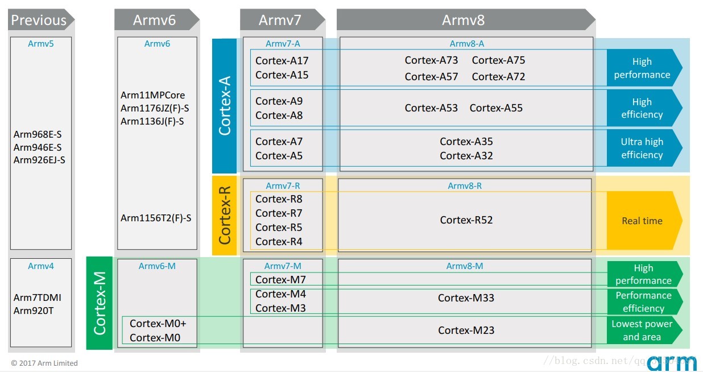Select the Cortex-R vertical label
This screenshot has width=703, height=372.
pyautogui.click(x=225, y=216)
